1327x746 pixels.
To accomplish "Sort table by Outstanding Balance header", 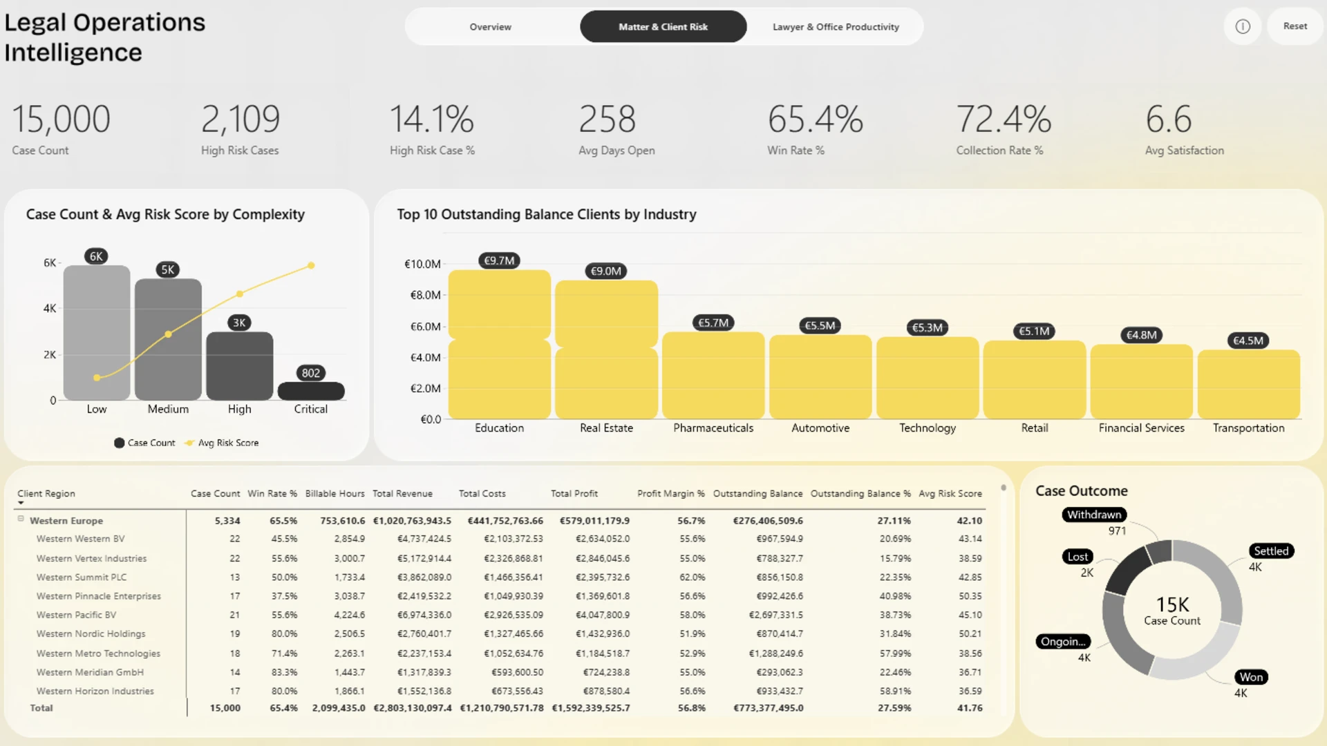I will [x=758, y=494].
